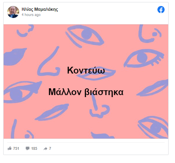View the 7 shares count

[50, 148]
